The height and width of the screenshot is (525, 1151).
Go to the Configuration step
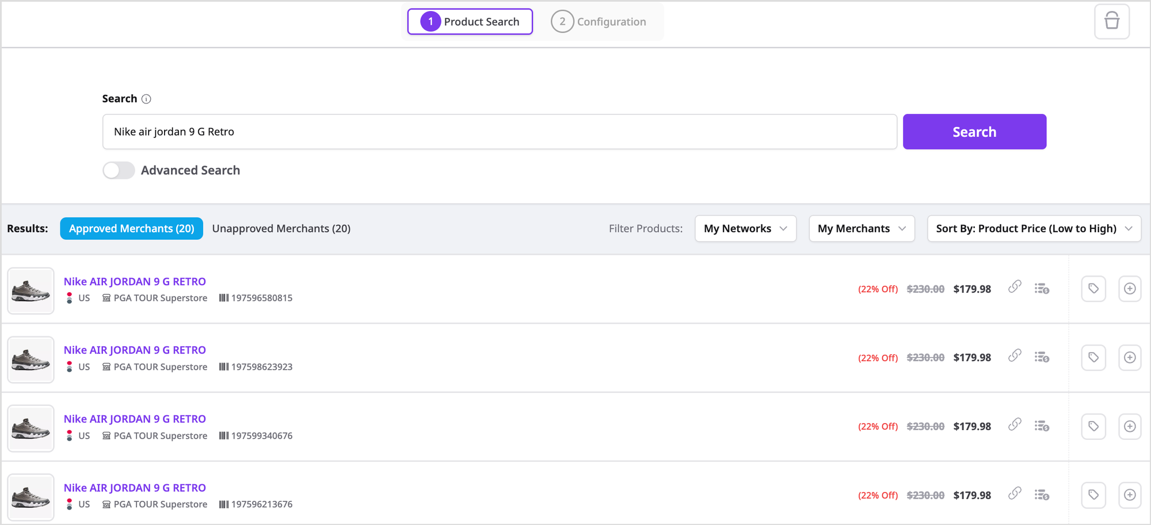click(x=599, y=22)
